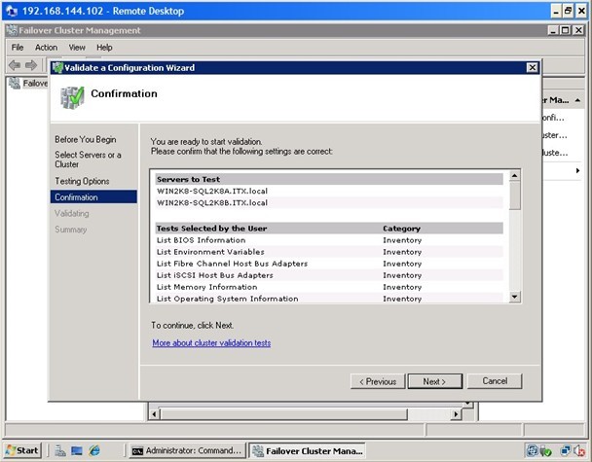Open the Help menu

[x=104, y=48]
